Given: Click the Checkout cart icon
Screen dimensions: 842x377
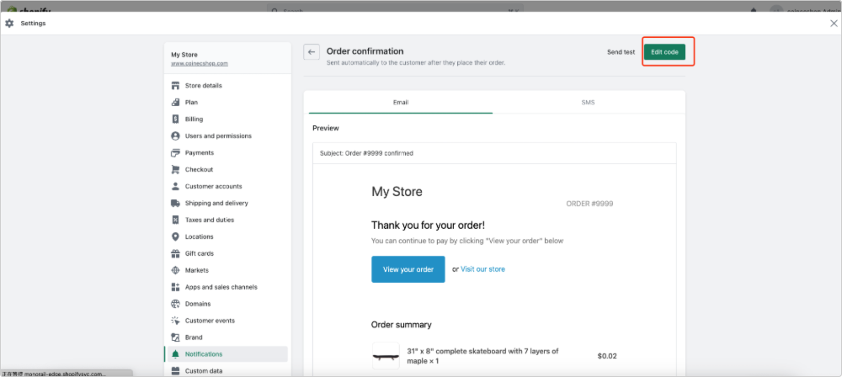Looking at the screenshot, I should click(x=175, y=170).
